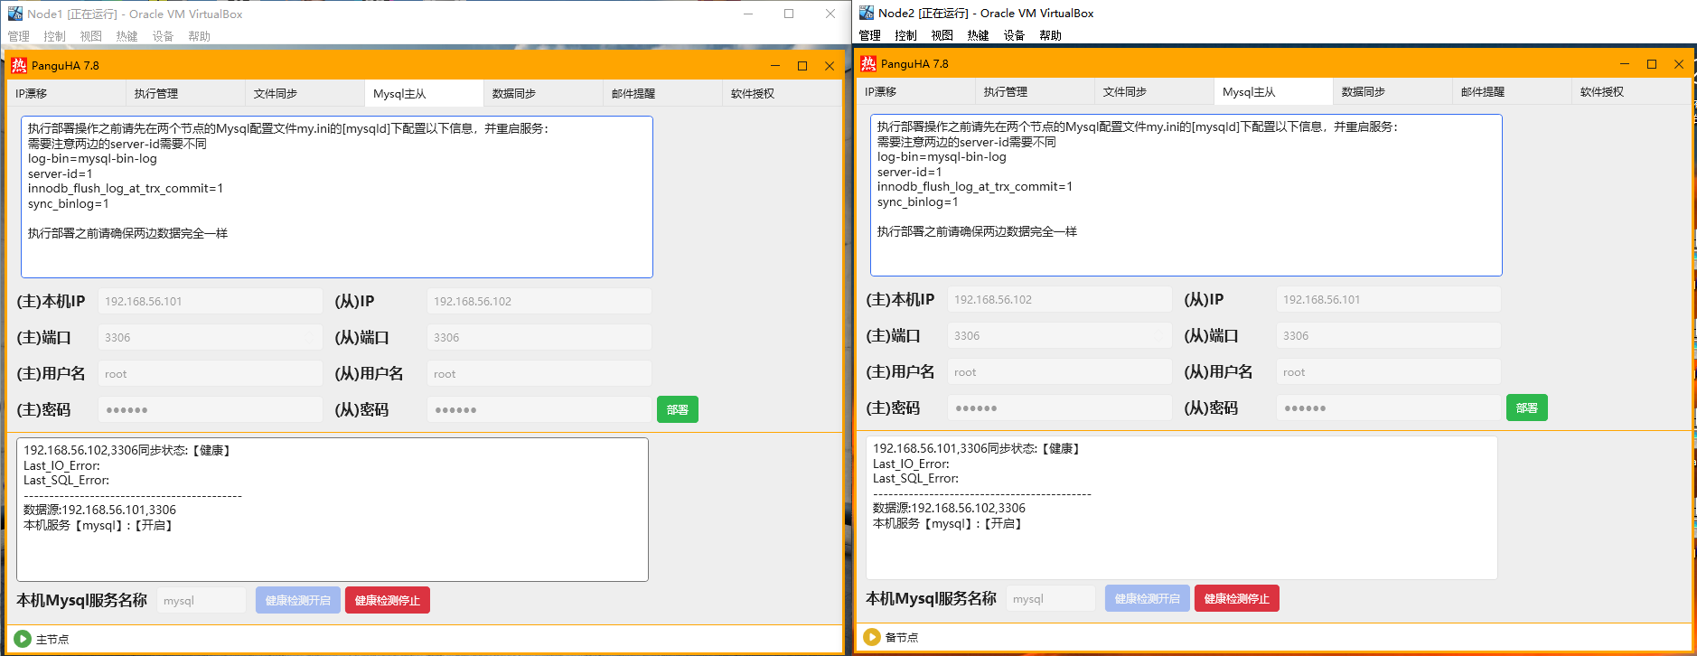The height and width of the screenshot is (656, 1697).
Task: Click 本机Mysql服务名称 field in Node2
Action: 1051,598
